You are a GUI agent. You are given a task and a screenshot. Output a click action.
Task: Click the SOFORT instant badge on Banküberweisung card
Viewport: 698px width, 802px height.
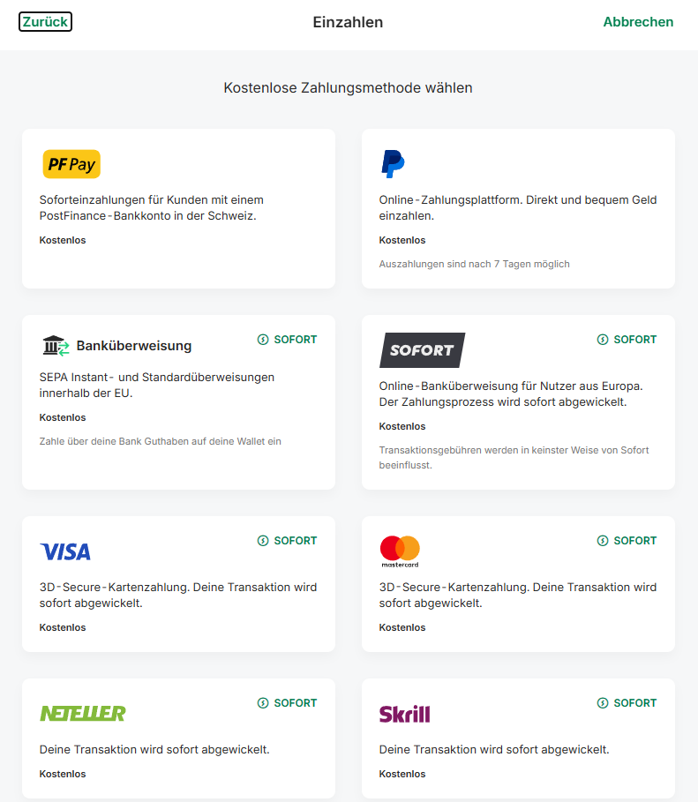pyautogui.click(x=287, y=340)
